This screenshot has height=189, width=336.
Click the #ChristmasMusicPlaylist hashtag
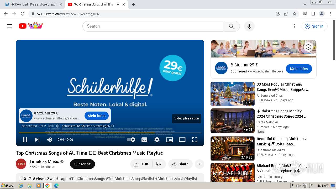pyautogui.click(x=176, y=179)
